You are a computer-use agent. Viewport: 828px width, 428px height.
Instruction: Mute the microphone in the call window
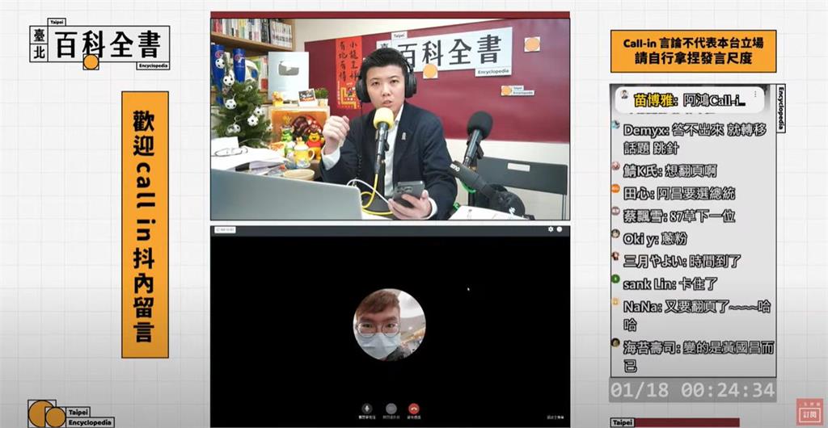[x=367, y=409]
